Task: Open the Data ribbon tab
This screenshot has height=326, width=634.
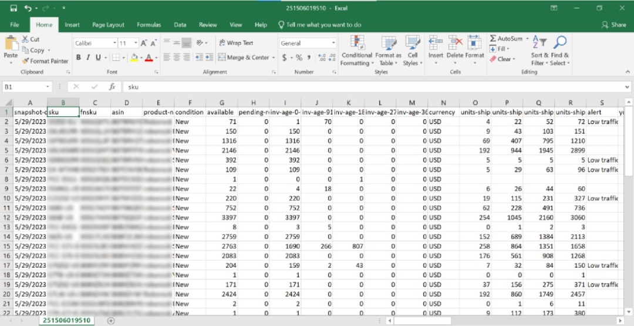Action: [180, 25]
